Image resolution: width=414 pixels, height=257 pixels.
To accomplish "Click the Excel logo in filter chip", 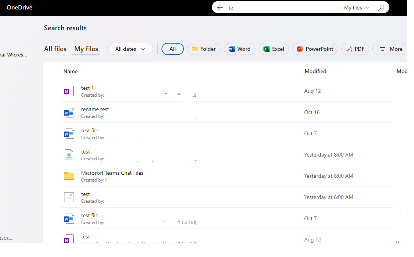I will 267,49.
